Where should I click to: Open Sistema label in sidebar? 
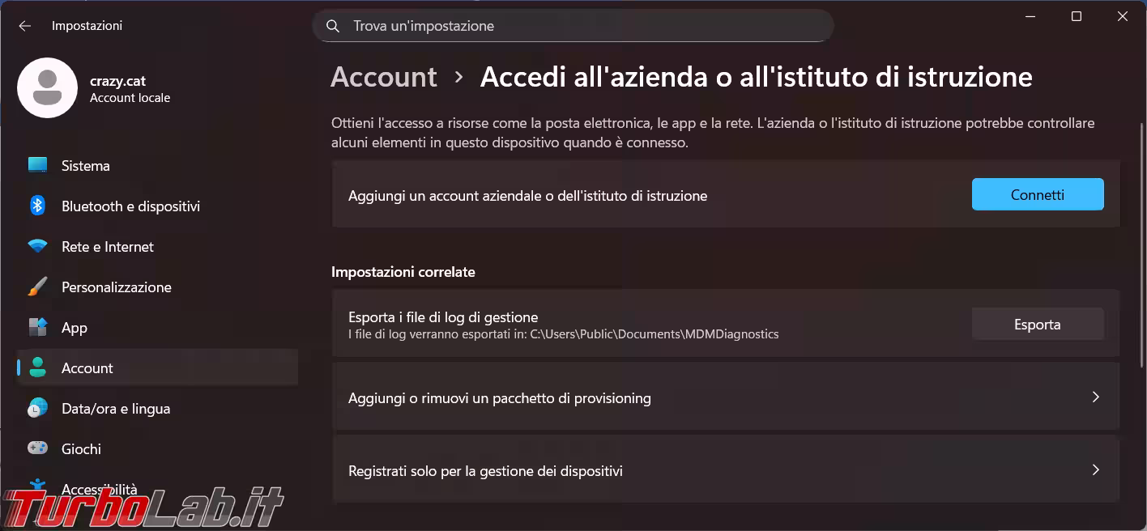[86, 166]
